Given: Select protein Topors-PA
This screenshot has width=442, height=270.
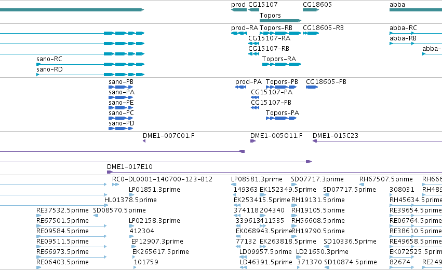Looking at the screenshot, I should pos(281,118).
